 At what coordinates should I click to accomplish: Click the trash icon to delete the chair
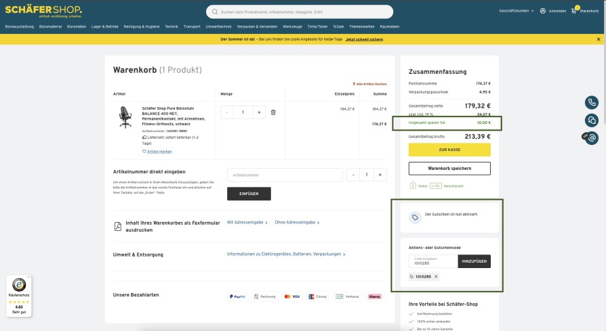pyautogui.click(x=273, y=112)
